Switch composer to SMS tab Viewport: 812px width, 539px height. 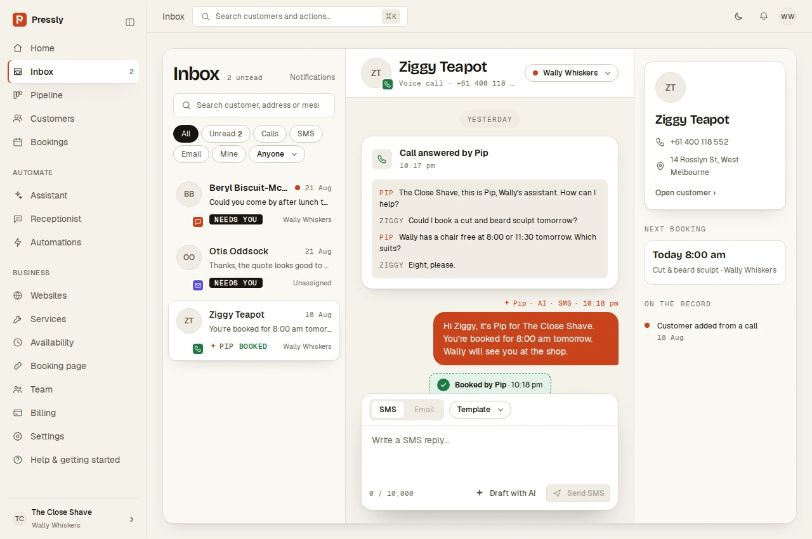[x=388, y=410]
